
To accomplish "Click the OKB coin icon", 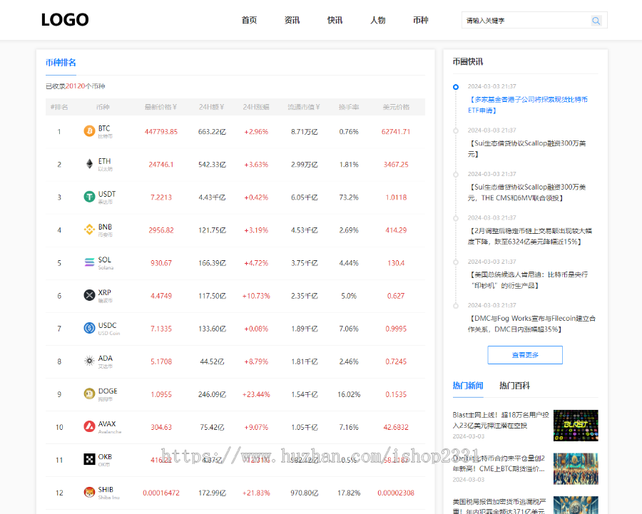I will pyautogui.click(x=89, y=459).
